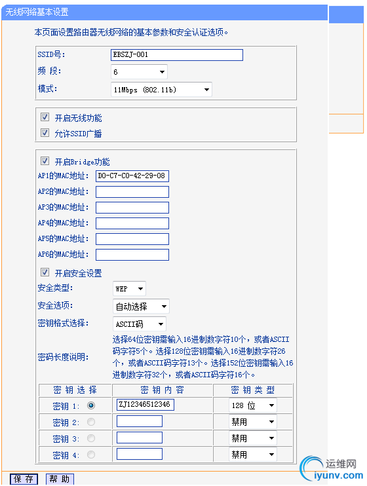The image size is (367, 486).
Task: Open the 密钥 2 type 禁用 dropdown
Action: pyautogui.click(x=253, y=422)
